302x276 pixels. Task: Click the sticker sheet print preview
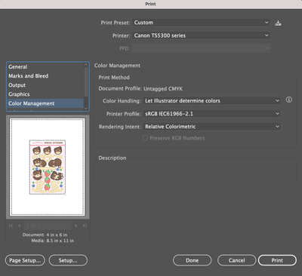(x=48, y=167)
